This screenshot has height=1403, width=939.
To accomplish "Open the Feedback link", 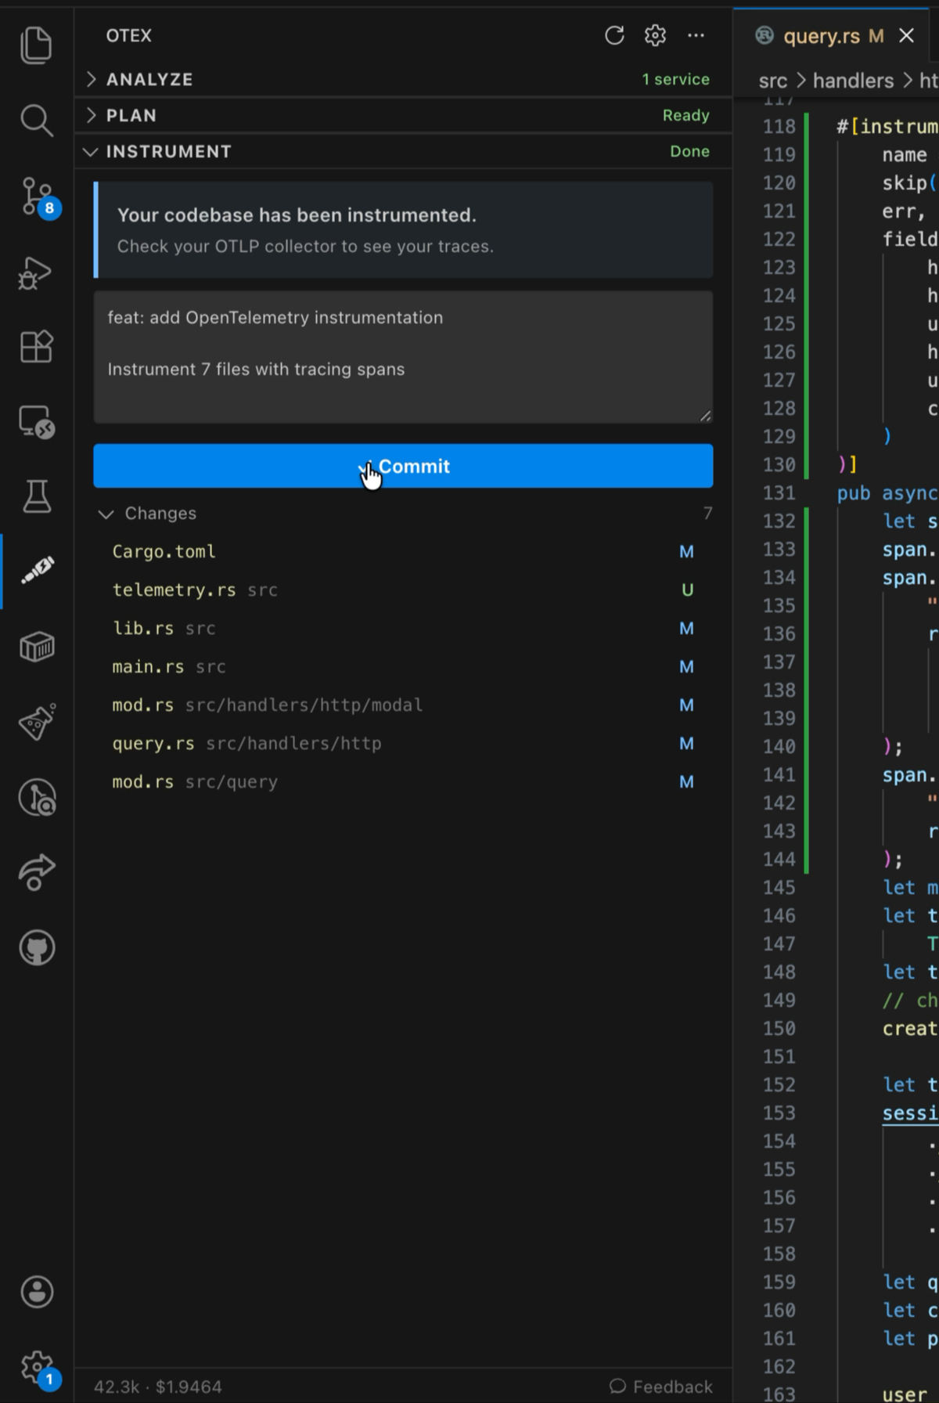I will [x=661, y=1387].
